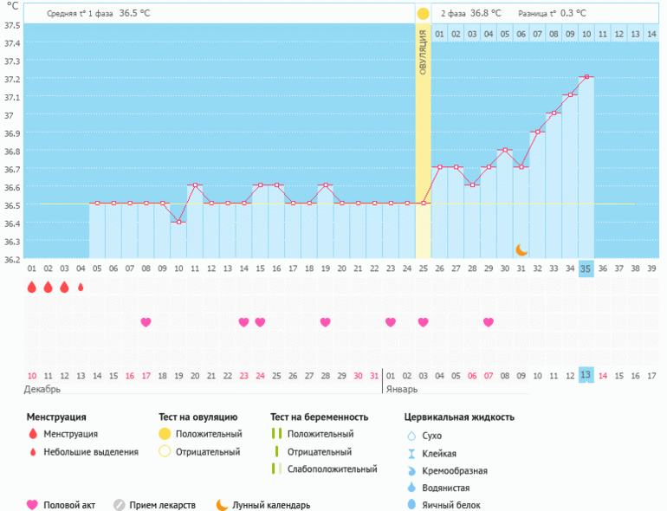Viewport: 667px width, 511px height.
Task: Click the Слабоположительный pregnancy test label
Action: pyautogui.click(x=332, y=469)
